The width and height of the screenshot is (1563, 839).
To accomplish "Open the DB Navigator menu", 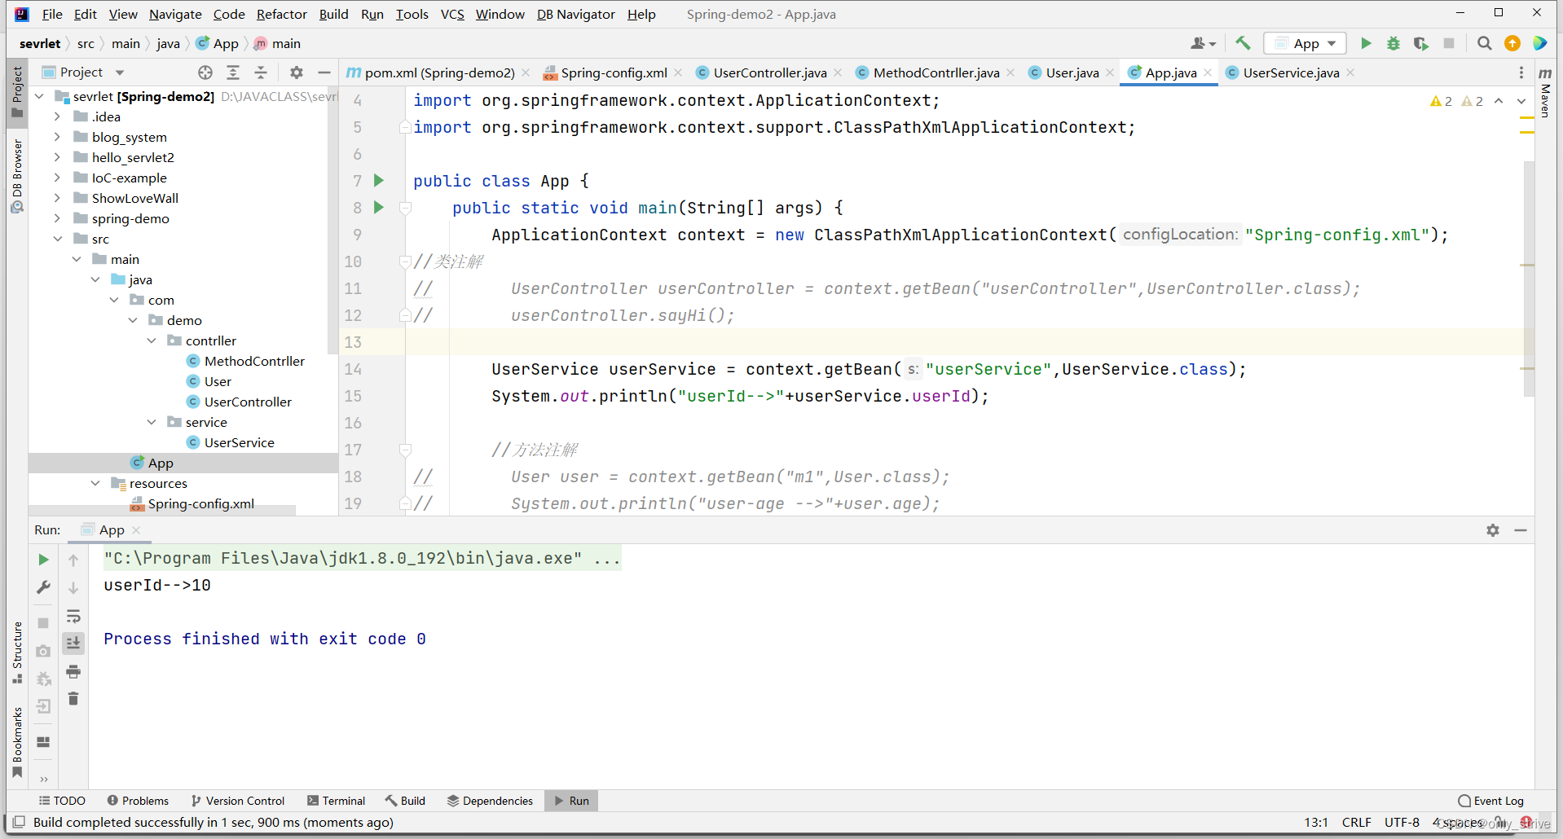I will pyautogui.click(x=576, y=14).
